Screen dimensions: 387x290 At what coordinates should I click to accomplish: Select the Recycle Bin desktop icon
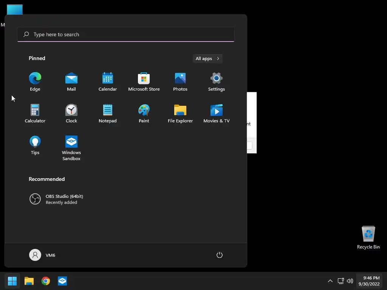[368, 238]
